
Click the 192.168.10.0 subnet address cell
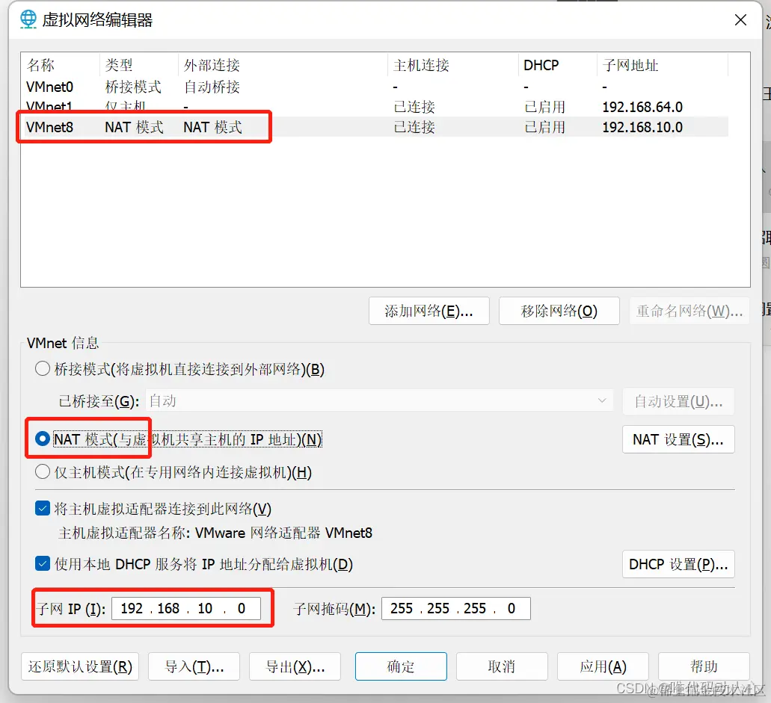click(642, 127)
